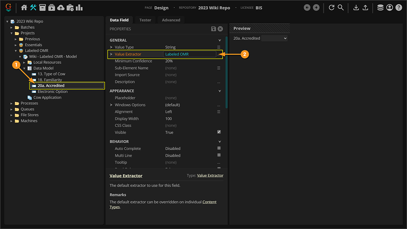Open the Design tools wrench icon
The width and height of the screenshot is (407, 229).
(33, 8)
